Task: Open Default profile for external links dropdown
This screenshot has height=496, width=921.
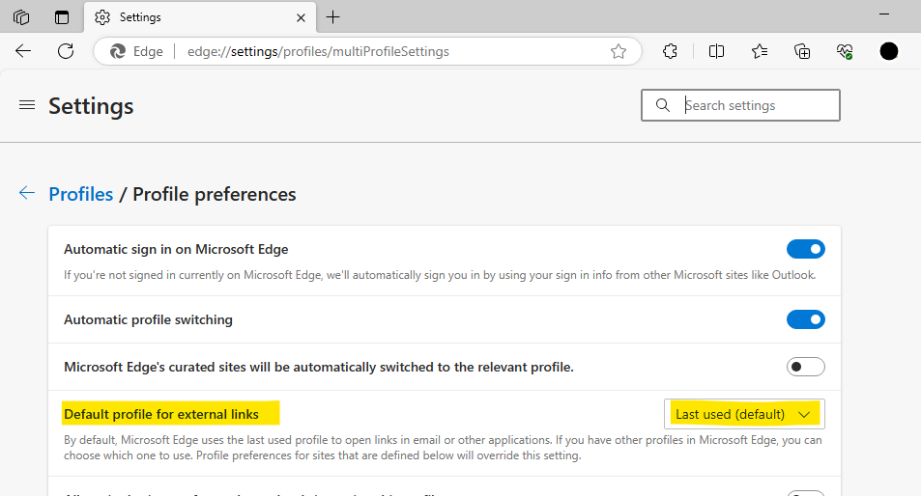Action: click(x=744, y=414)
